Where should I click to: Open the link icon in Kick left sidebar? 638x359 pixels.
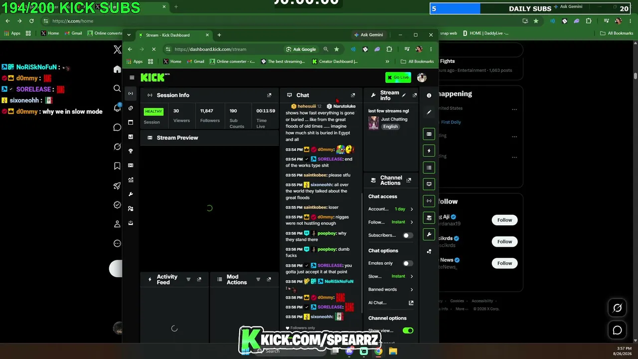coord(131,108)
